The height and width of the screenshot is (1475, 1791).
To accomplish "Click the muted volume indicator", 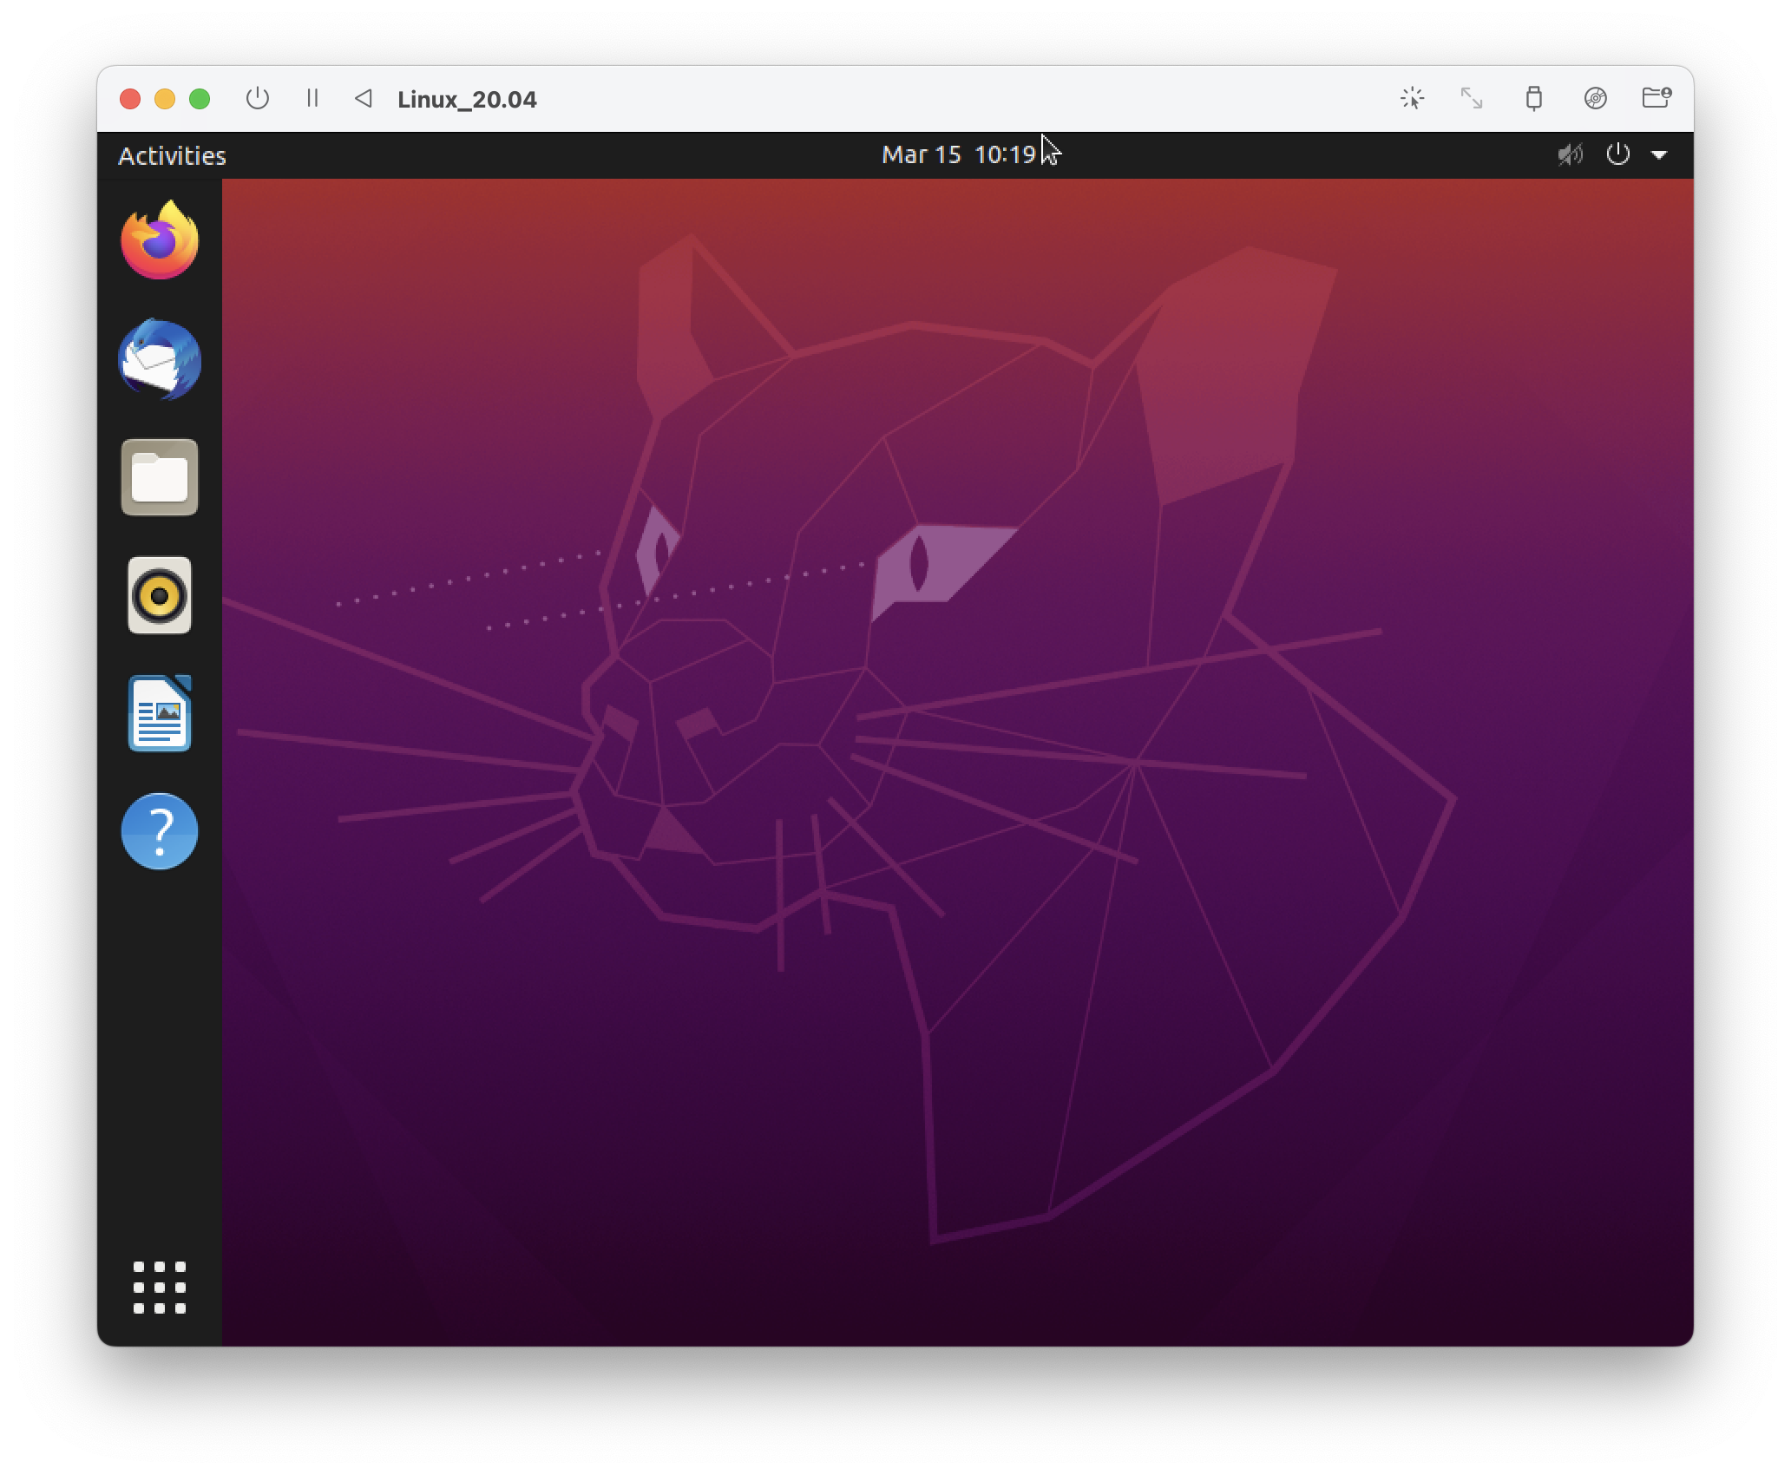I will [1570, 155].
